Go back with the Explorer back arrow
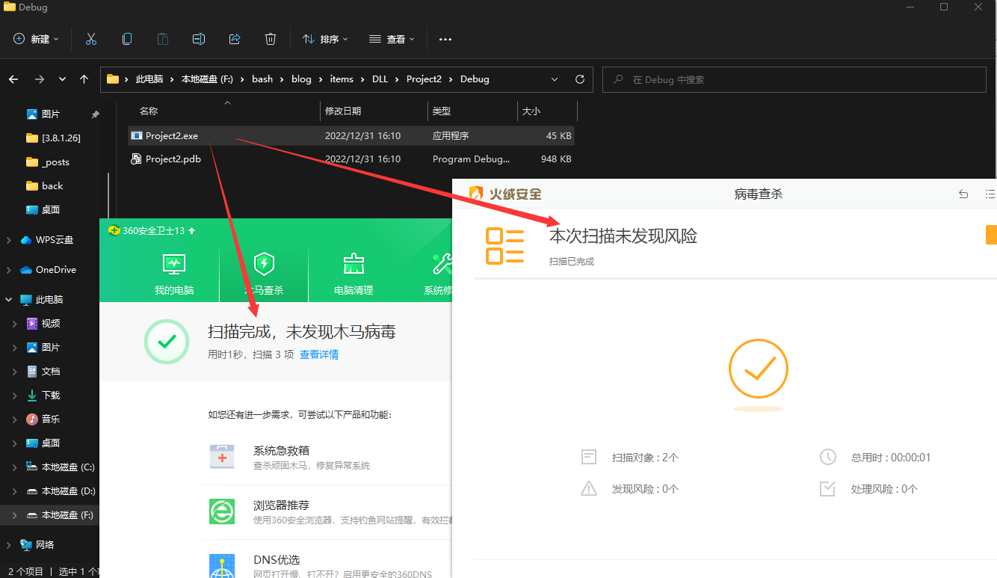The width and height of the screenshot is (997, 578). (x=13, y=79)
